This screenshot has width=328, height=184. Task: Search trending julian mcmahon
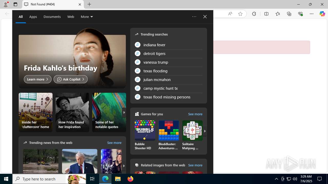[169, 79]
